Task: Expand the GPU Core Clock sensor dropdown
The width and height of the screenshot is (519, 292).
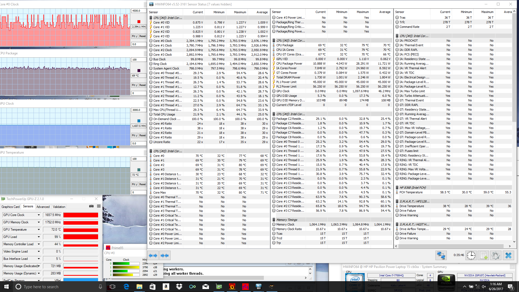Action: point(39,215)
